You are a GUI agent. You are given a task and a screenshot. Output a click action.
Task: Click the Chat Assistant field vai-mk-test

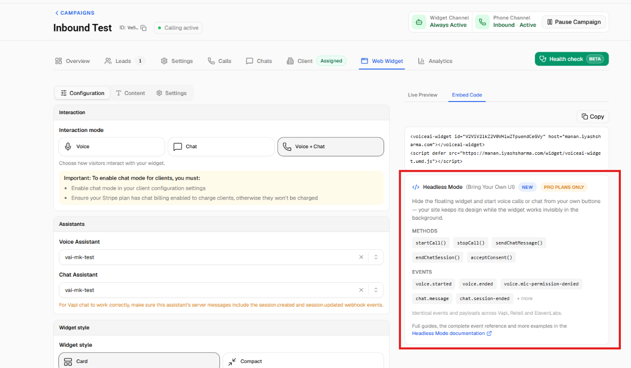[x=221, y=290]
